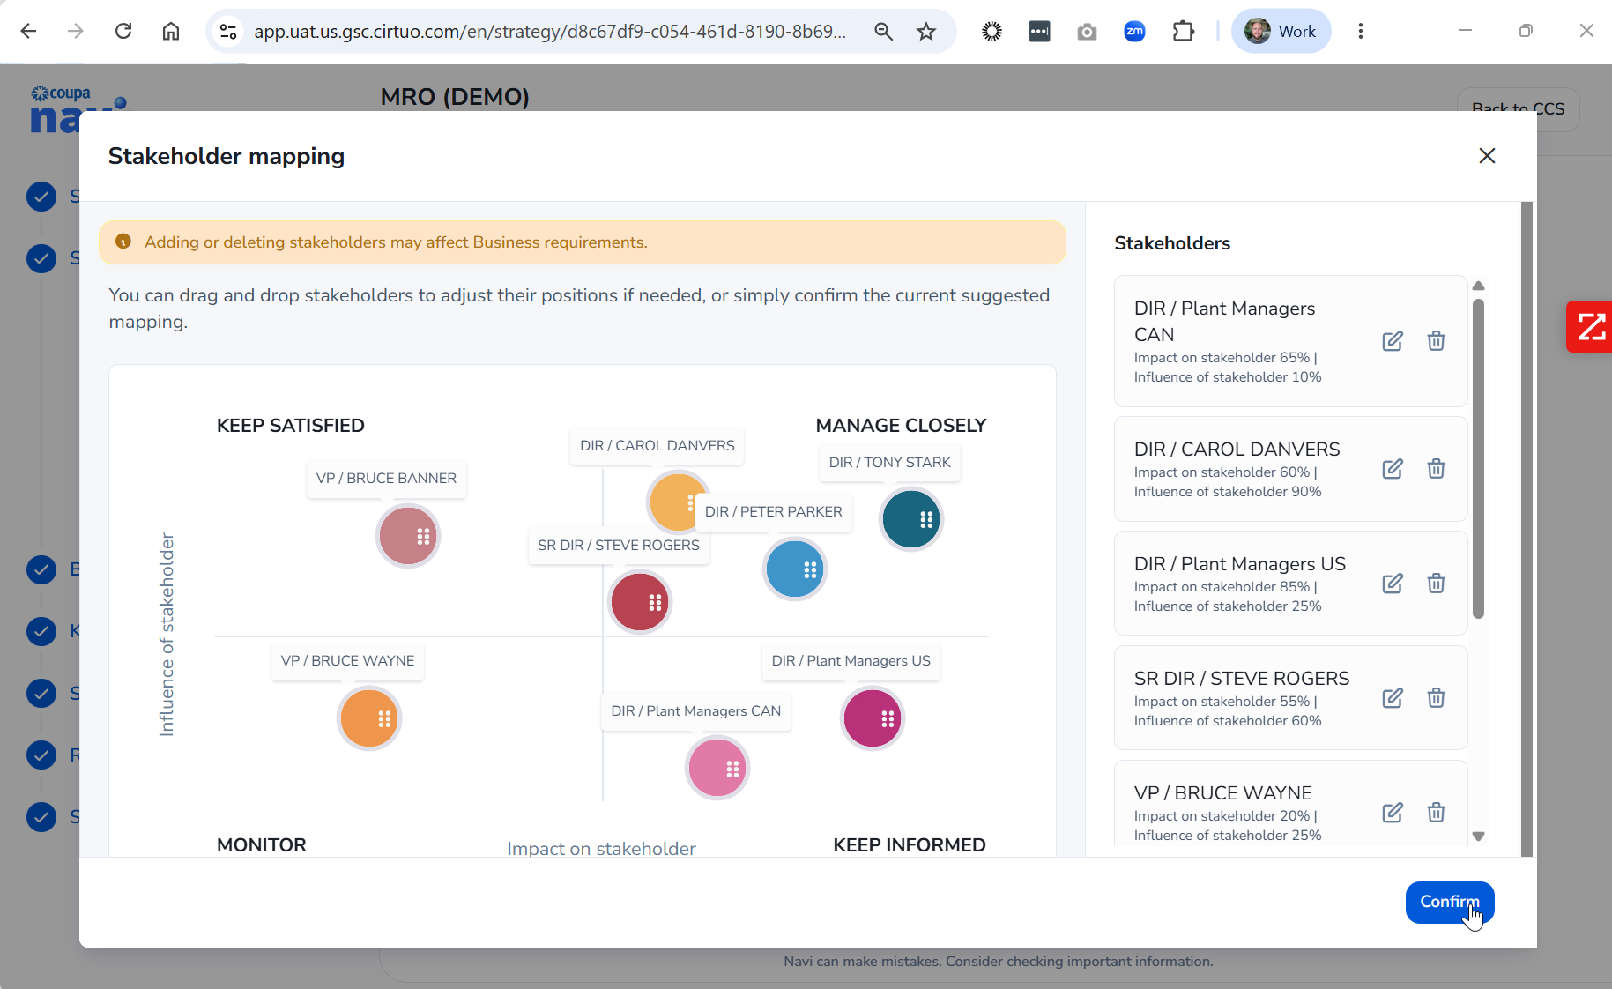Click the red Zoho floating widget icon
1612x989 pixels.
pyautogui.click(x=1590, y=327)
